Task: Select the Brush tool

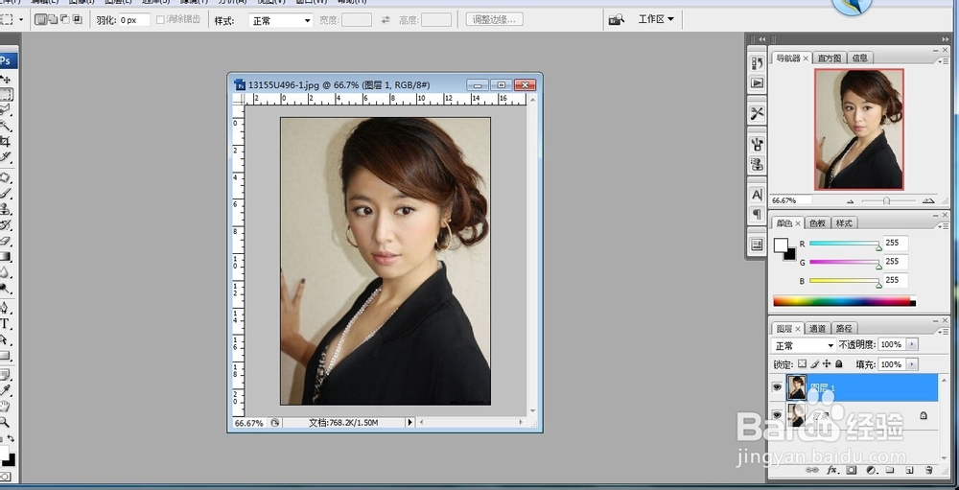Action: (5, 193)
